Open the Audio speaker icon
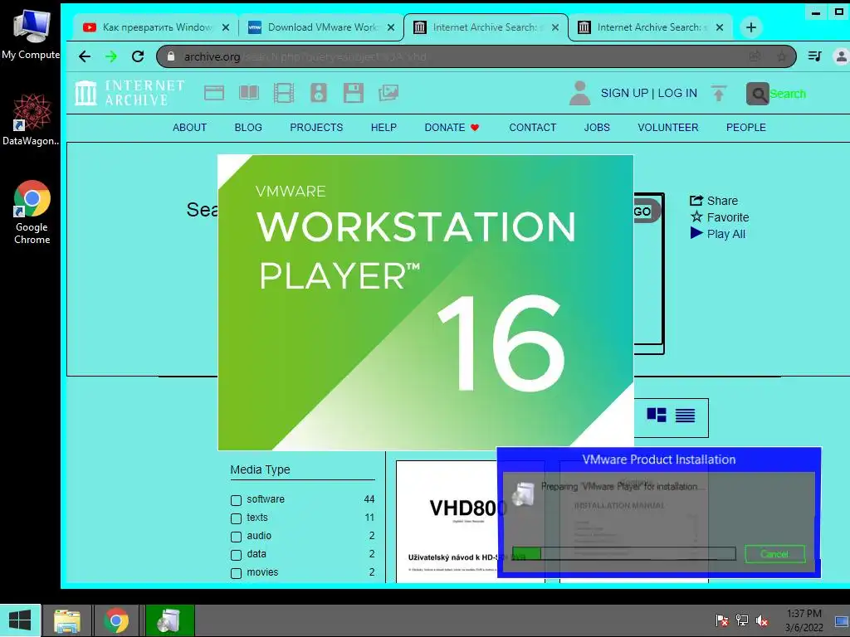This screenshot has height=637, width=850. (319, 93)
